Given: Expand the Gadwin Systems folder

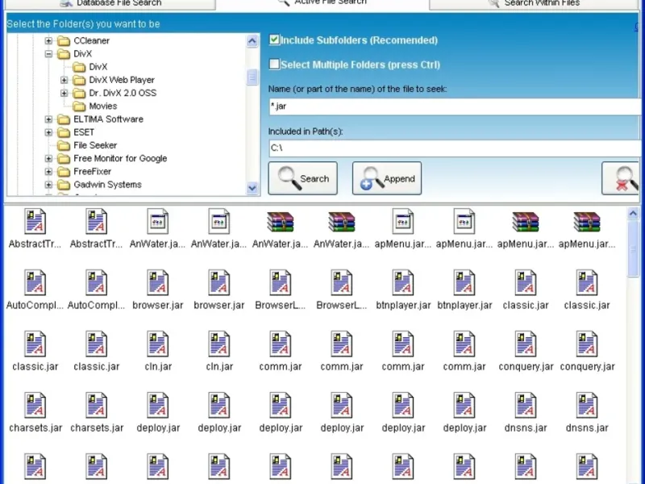Looking at the screenshot, I should 48,185.
